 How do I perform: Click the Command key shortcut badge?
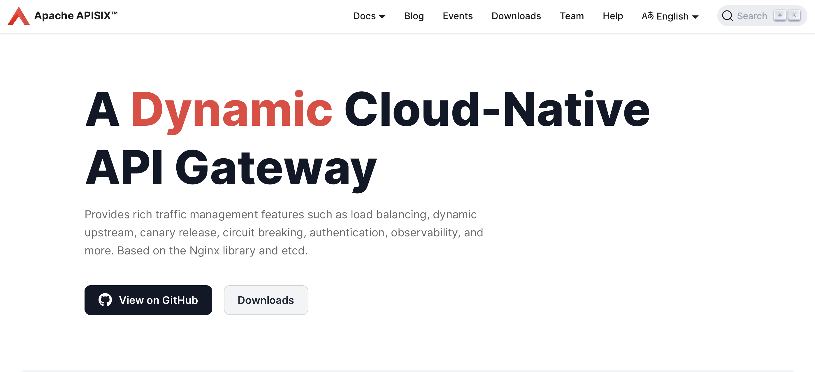(779, 15)
